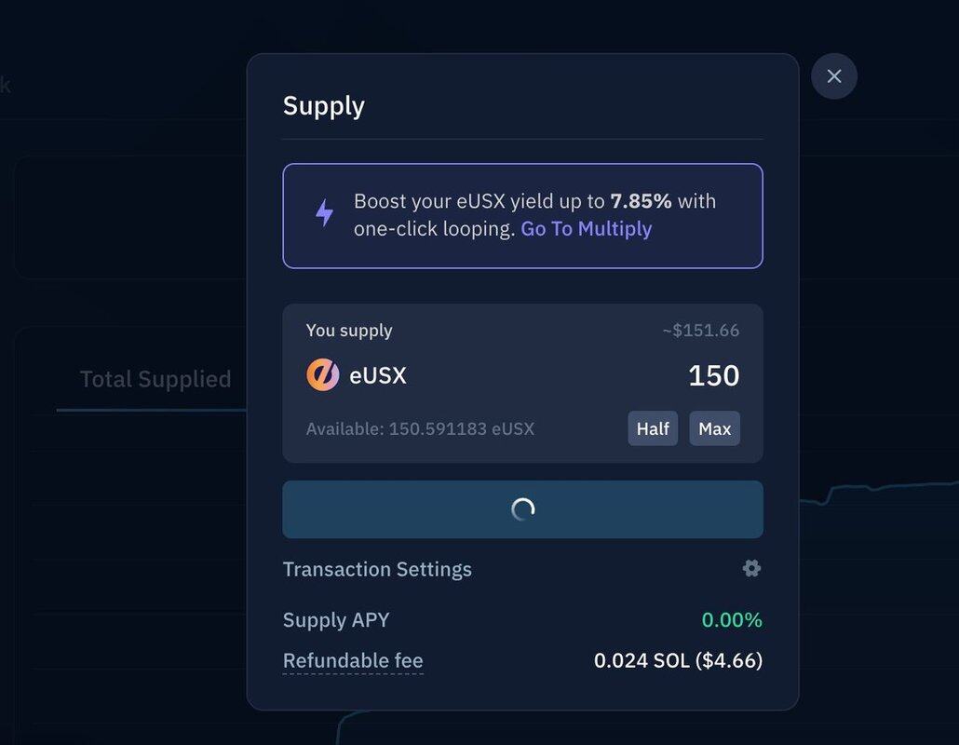
Task: Select the Max amount button
Action: 714,428
